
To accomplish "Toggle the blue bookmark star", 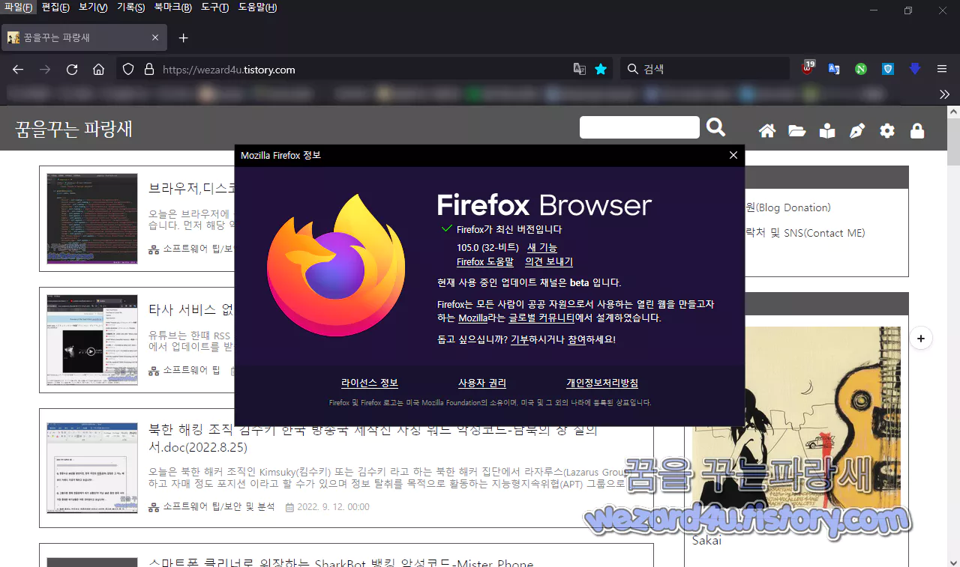I will pos(601,69).
